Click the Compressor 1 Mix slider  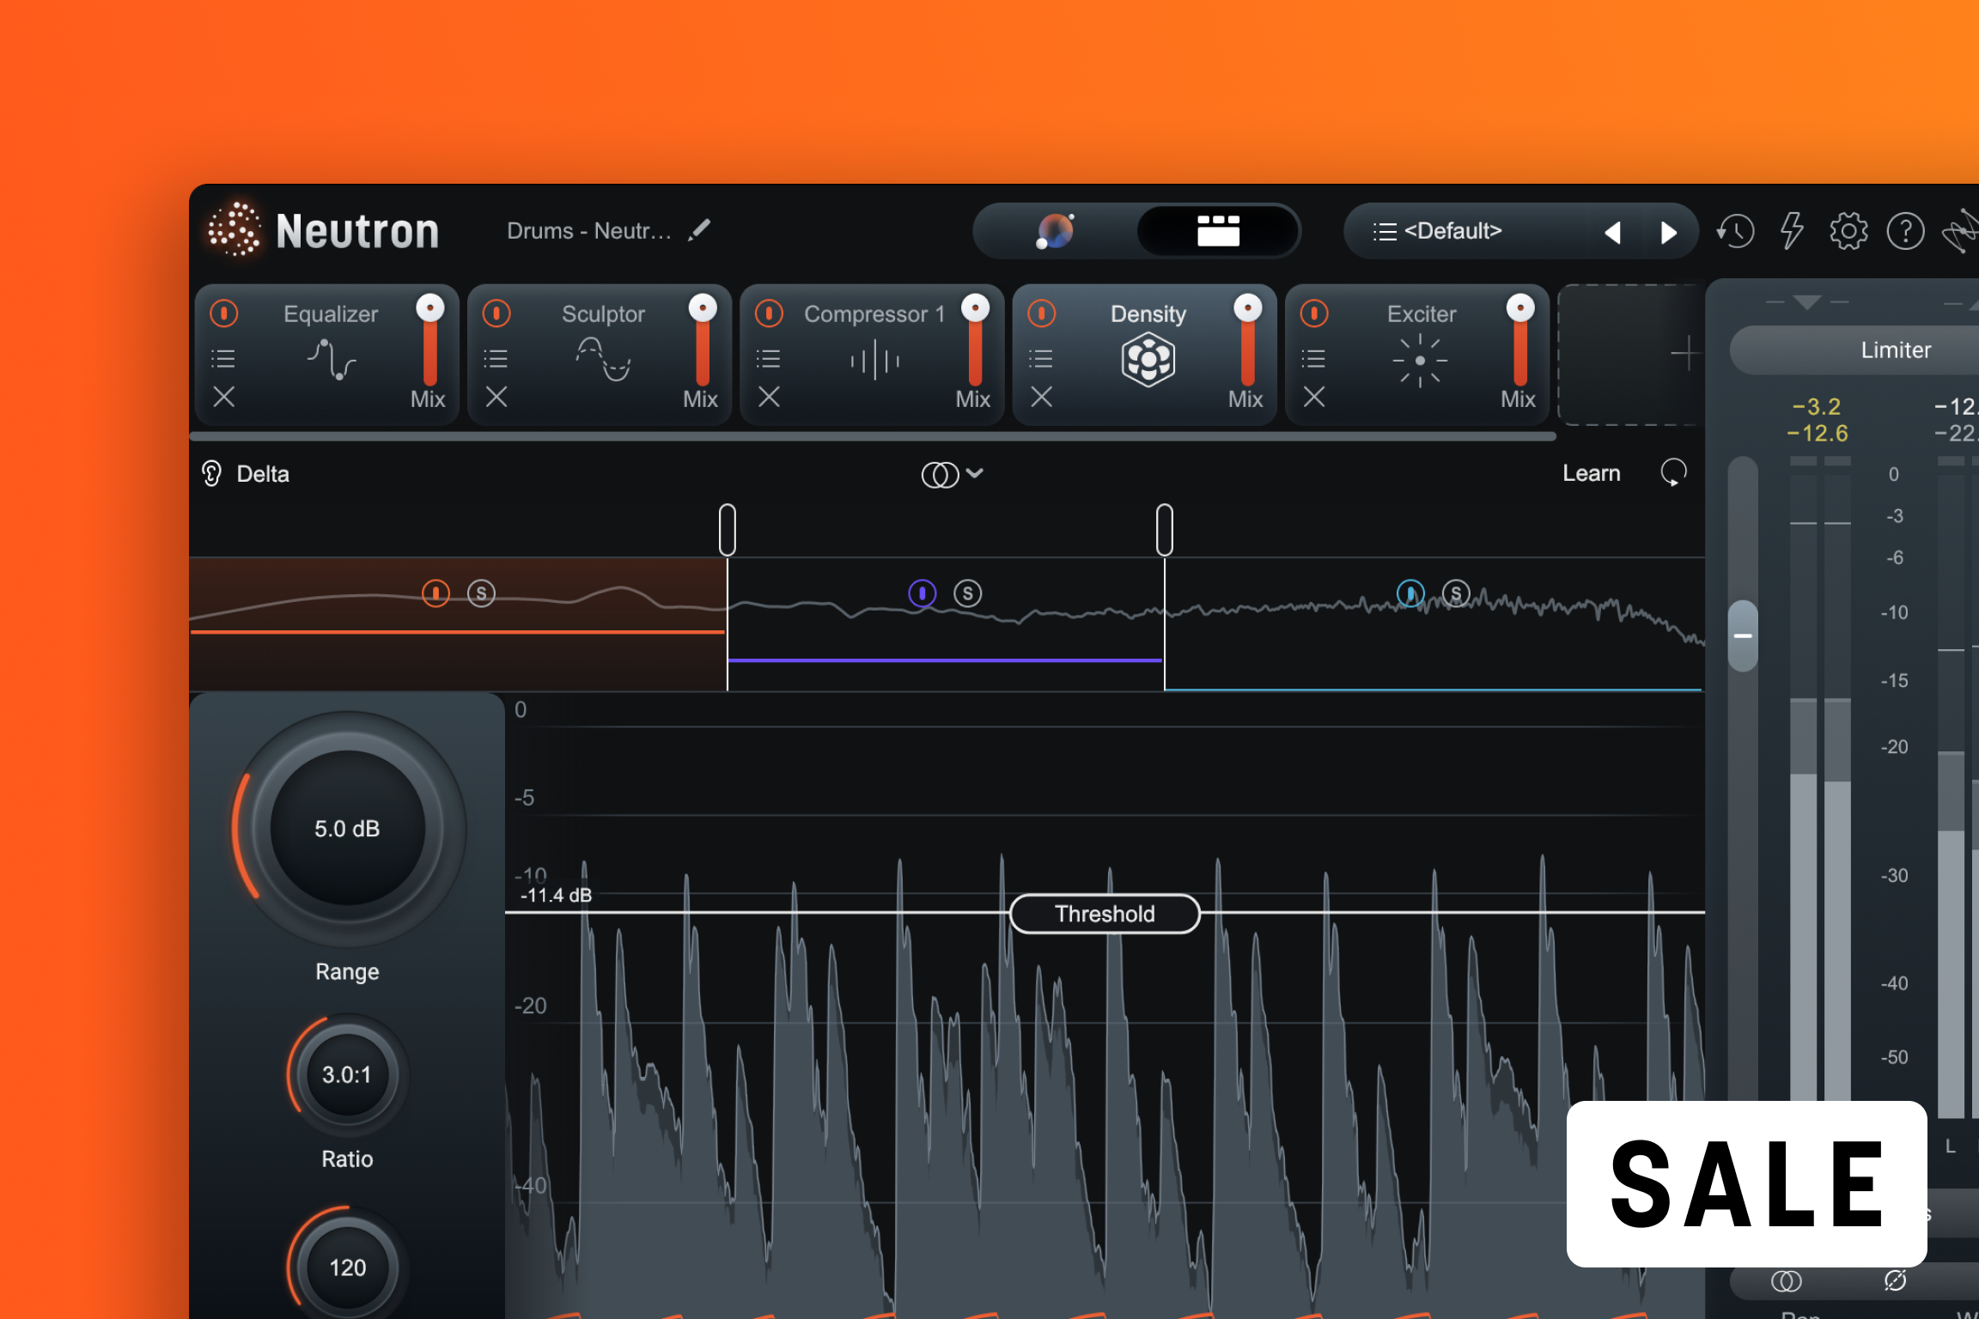975,342
